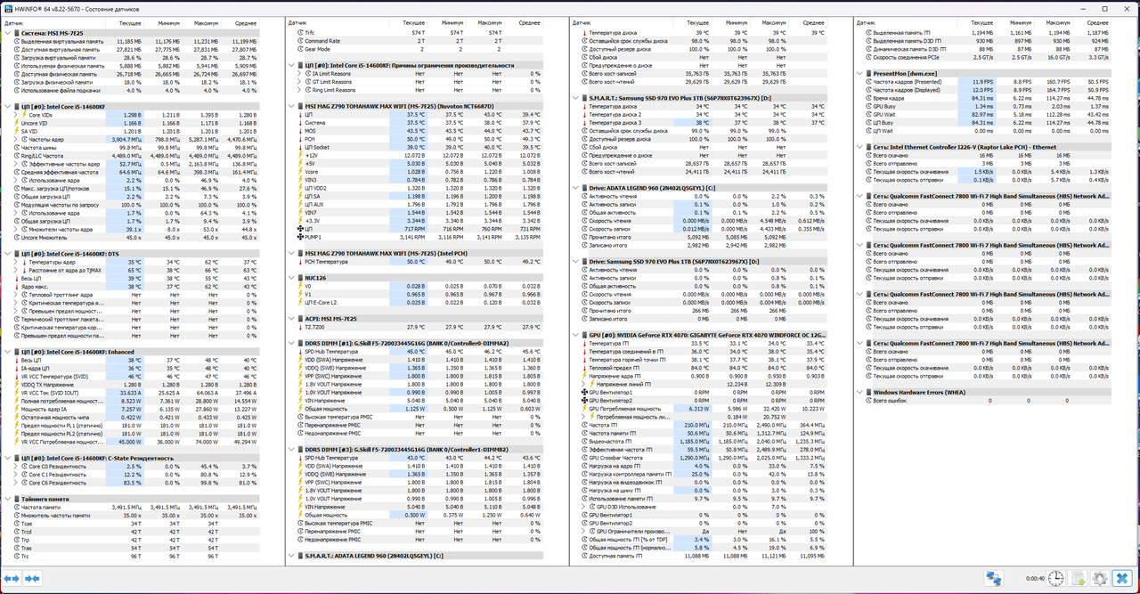
Task: Click the lightning icon beside VR VCC Ток (SVID IOUT)
Action: pos(16,393)
